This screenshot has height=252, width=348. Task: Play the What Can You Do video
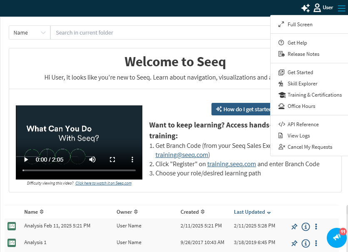[26, 160]
